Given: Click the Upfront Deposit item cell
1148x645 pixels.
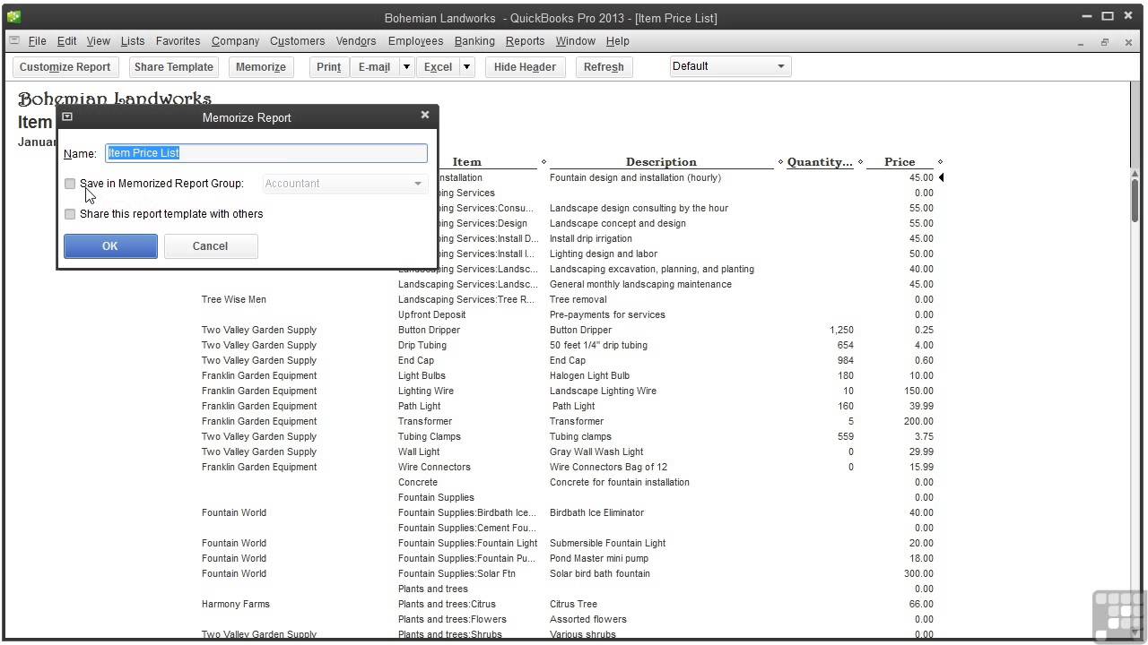Looking at the screenshot, I should click(x=431, y=314).
